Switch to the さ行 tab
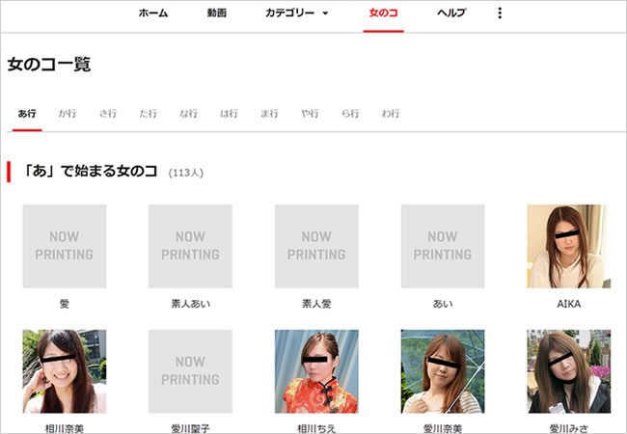627x434 pixels. click(x=108, y=114)
